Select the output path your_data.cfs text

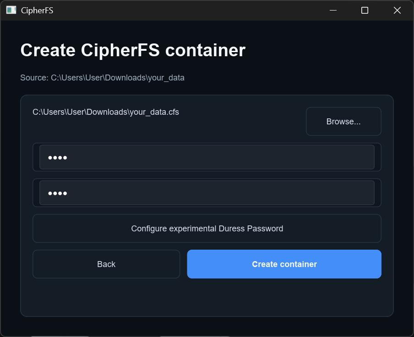[106, 112]
